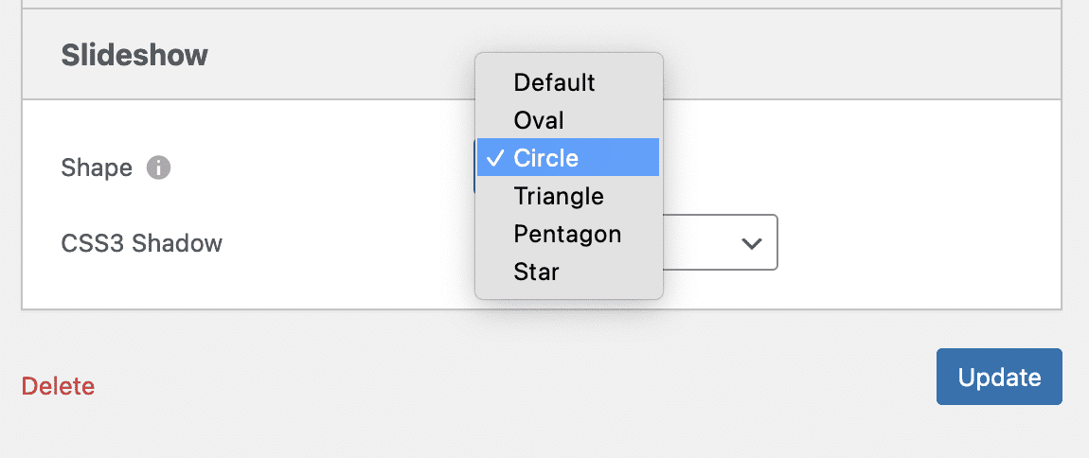This screenshot has width=1089, height=458.
Task: Click the CSS3 Shadow label text
Action: tap(142, 243)
